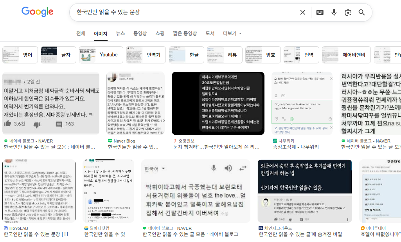Image resolution: width=401 pixels, height=242 pixels.
Task: Click the 중앙일보 source label
Action: click(x=184, y=141)
